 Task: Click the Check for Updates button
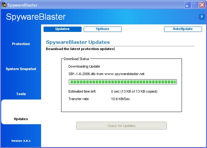(121, 126)
